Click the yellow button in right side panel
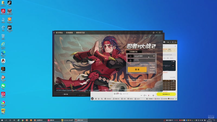 pos(166,94)
